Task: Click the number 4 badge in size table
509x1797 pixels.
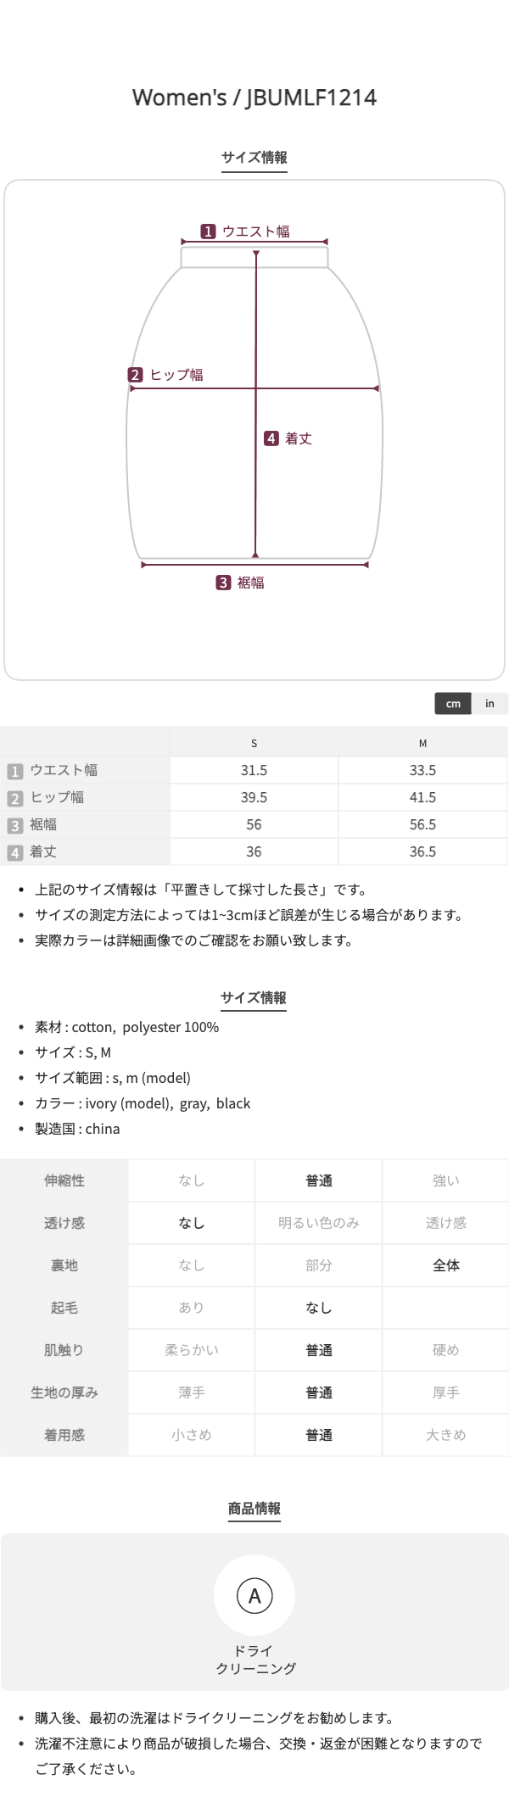Action: (x=14, y=852)
